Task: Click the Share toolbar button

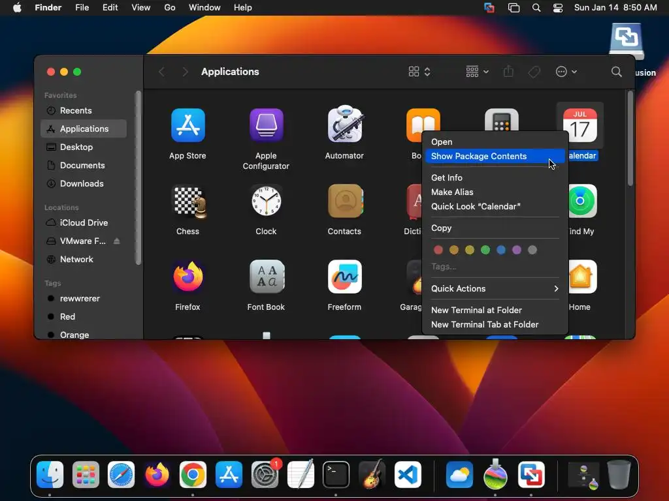Action: 508,72
